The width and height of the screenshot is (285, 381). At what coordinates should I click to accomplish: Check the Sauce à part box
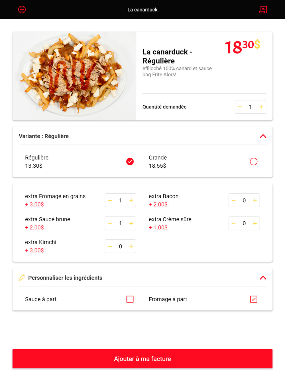coord(130,299)
